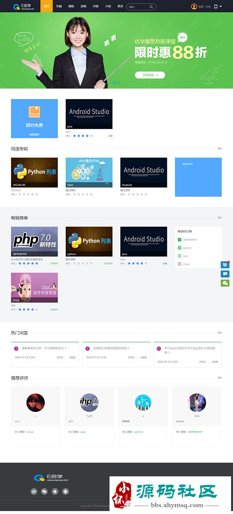
Task: Open the 小组 nav item
Action: point(108,6)
